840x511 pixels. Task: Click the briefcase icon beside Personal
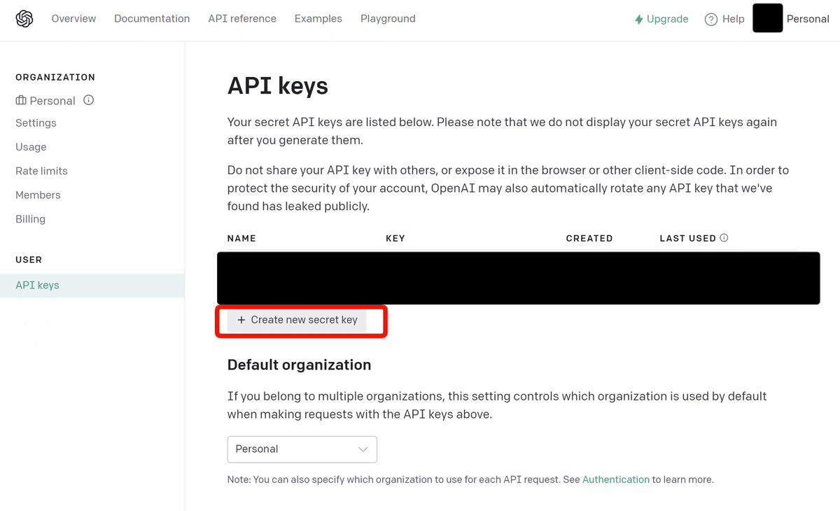[21, 101]
